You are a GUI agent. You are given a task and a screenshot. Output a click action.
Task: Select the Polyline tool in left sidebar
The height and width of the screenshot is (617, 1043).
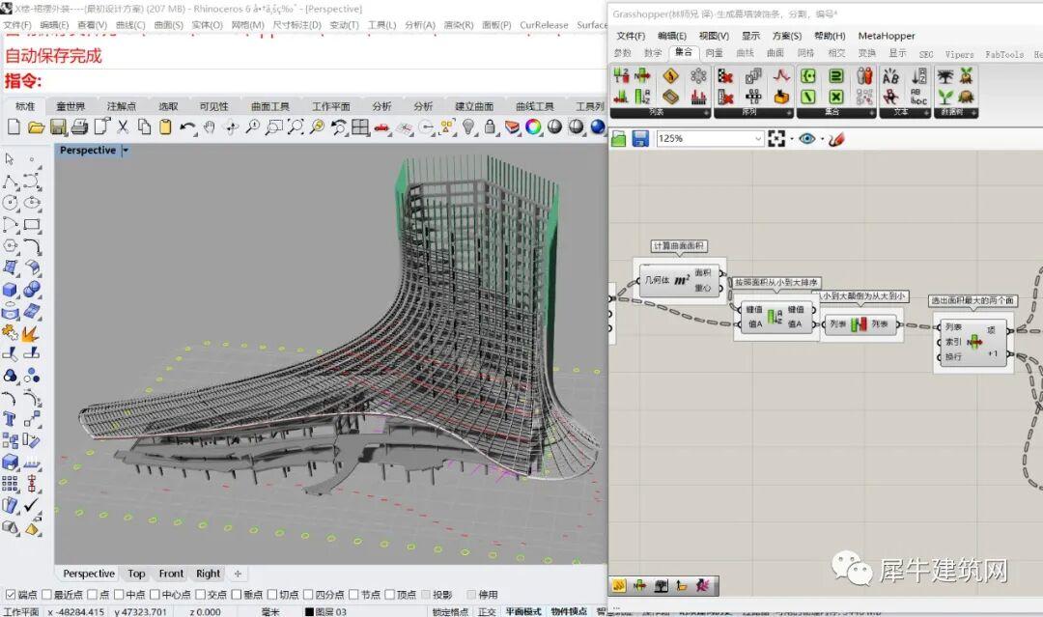pos(10,181)
